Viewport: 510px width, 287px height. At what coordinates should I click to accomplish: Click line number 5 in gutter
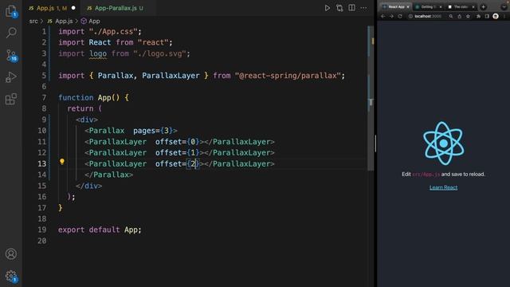click(44, 76)
